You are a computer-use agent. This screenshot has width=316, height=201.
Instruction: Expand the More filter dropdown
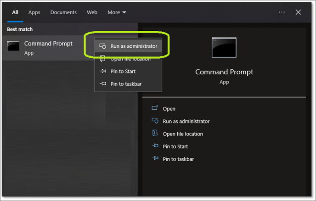pyautogui.click(x=117, y=12)
